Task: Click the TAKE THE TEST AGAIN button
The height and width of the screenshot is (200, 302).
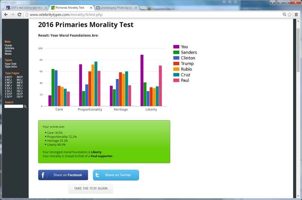Action: click(x=91, y=189)
